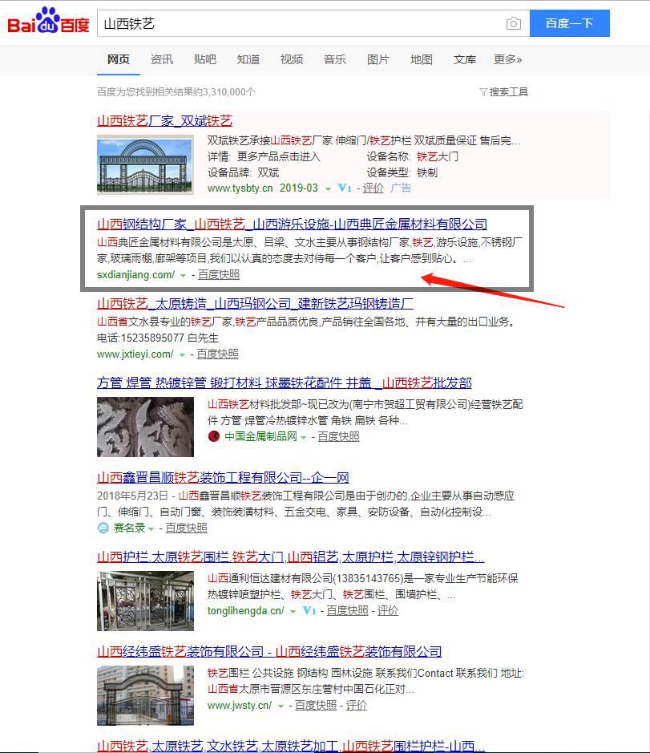Click the 百度一下 search button
Viewport: 650px width, 753px height.
coord(570,23)
